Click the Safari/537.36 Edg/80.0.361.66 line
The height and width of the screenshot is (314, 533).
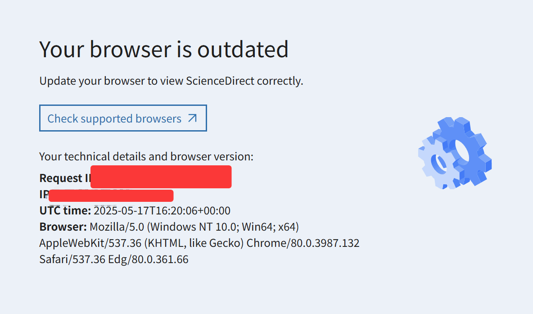tap(114, 259)
